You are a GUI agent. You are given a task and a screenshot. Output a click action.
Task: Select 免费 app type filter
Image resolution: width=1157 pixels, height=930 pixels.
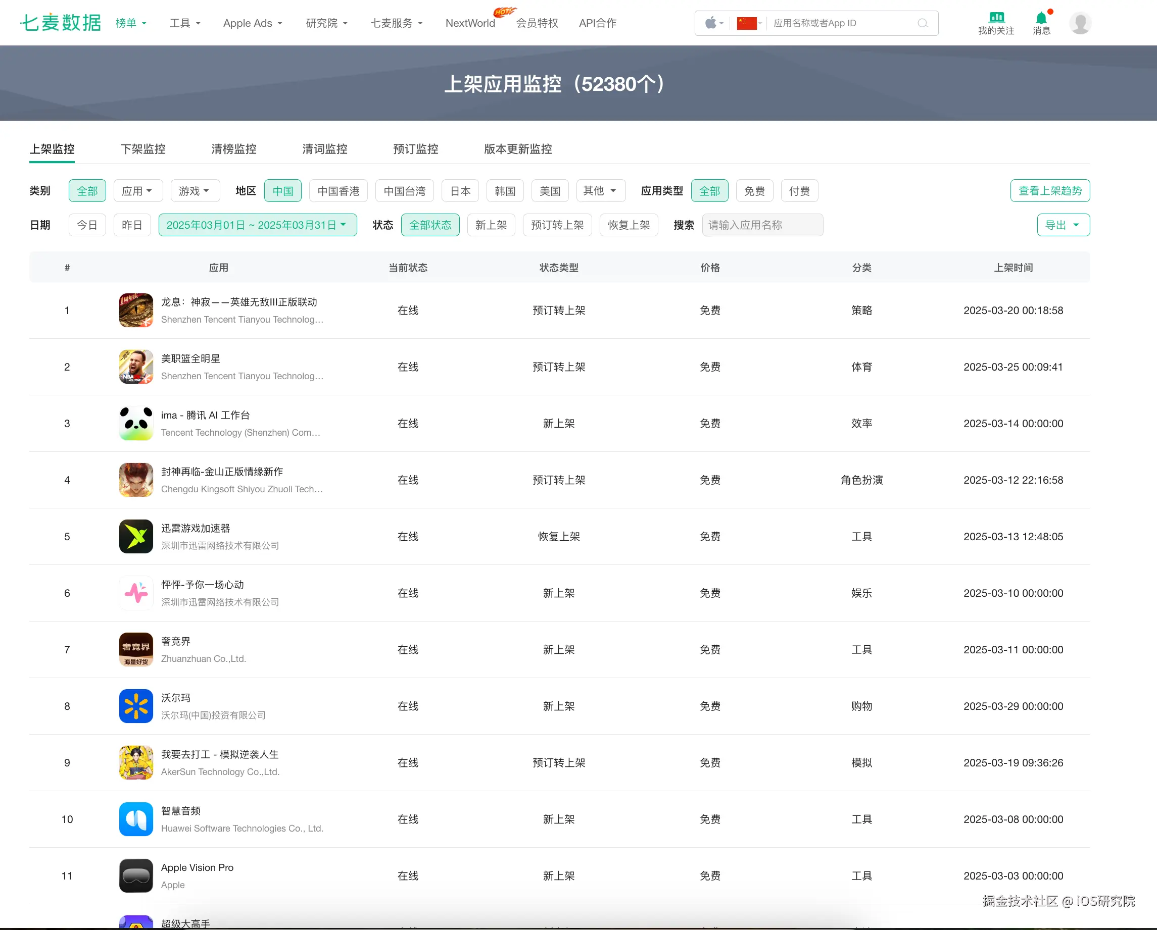pyautogui.click(x=754, y=191)
